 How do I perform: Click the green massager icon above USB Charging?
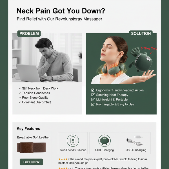(104, 141)
